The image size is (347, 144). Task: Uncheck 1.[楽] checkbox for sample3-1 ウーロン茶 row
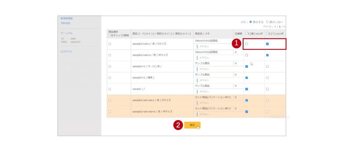click(247, 66)
